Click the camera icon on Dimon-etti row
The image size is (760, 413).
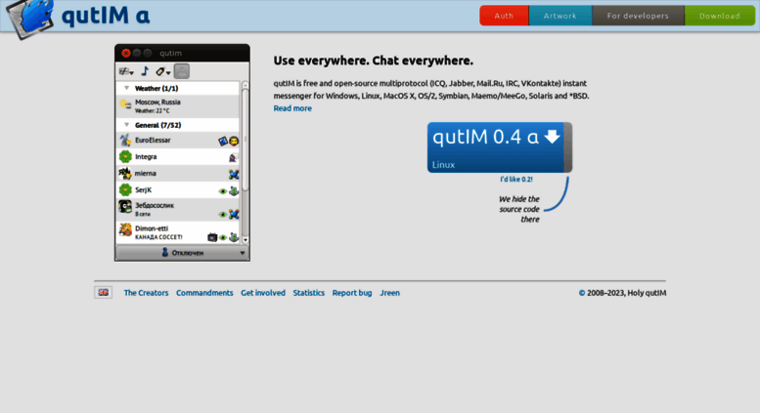tap(212, 237)
